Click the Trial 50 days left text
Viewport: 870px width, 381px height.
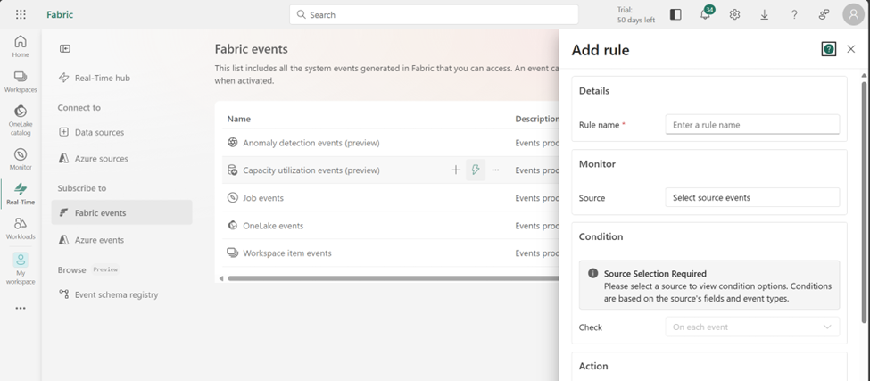(x=636, y=15)
